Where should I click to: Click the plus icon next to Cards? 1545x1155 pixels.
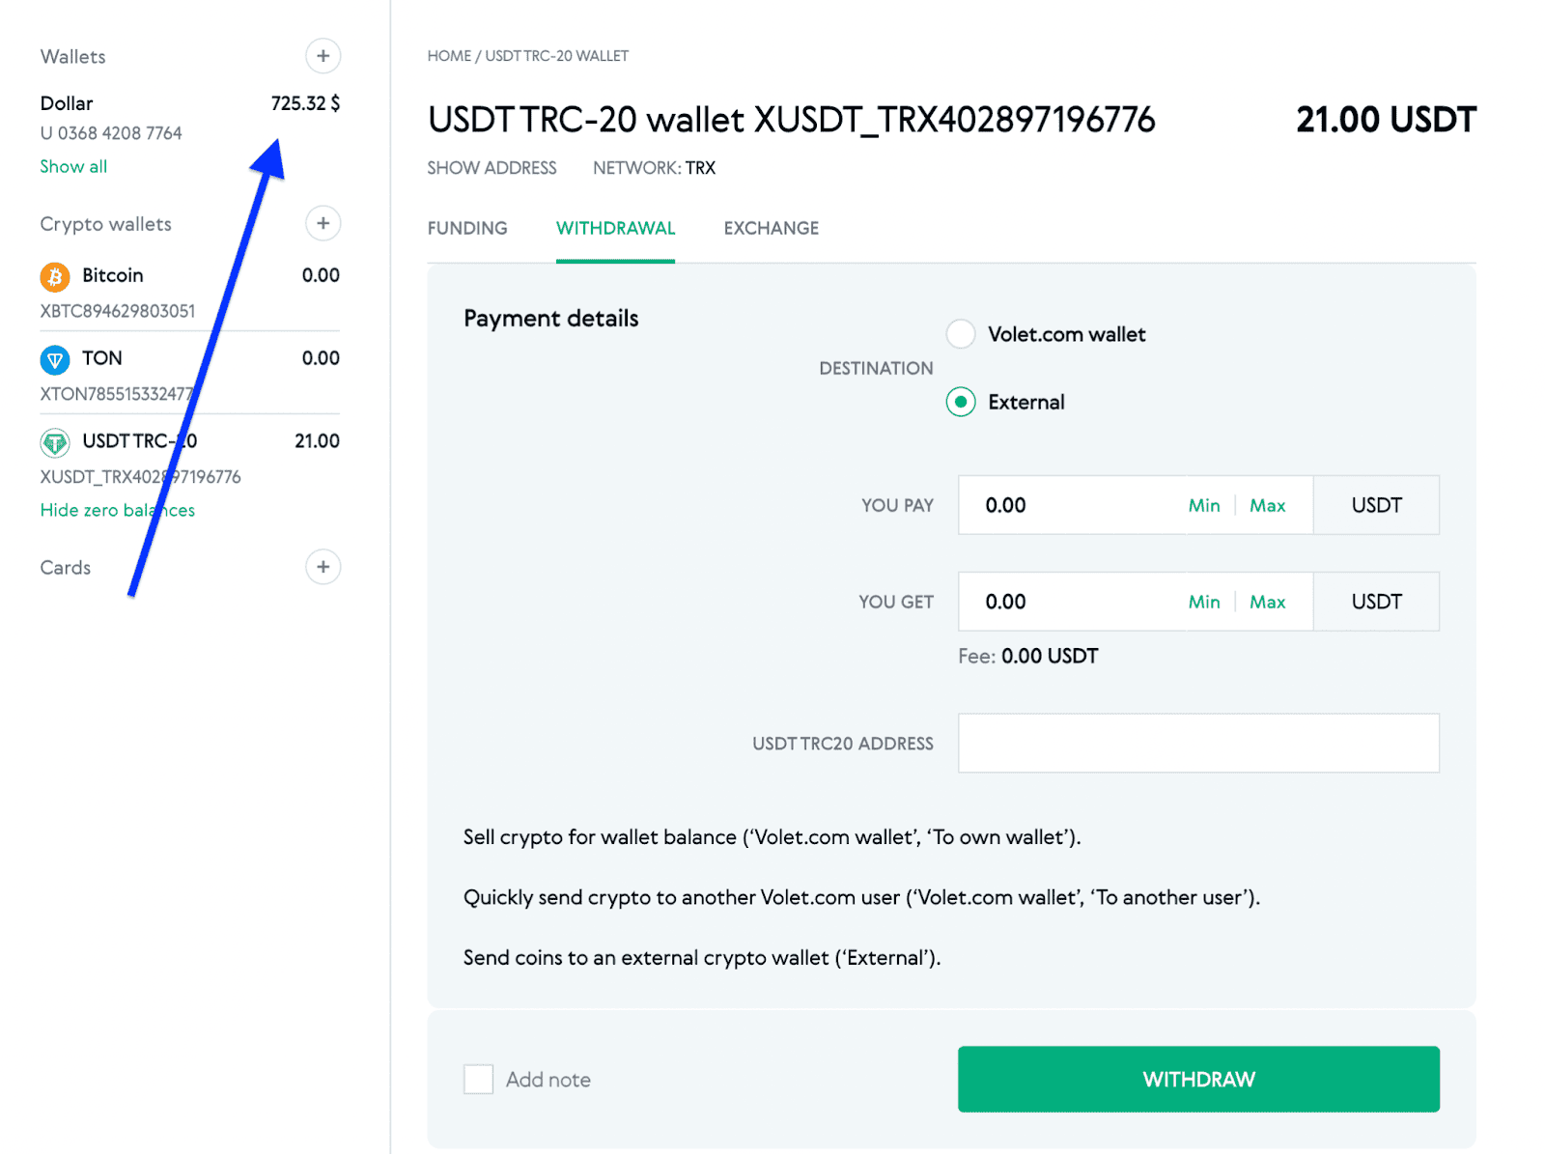click(323, 567)
